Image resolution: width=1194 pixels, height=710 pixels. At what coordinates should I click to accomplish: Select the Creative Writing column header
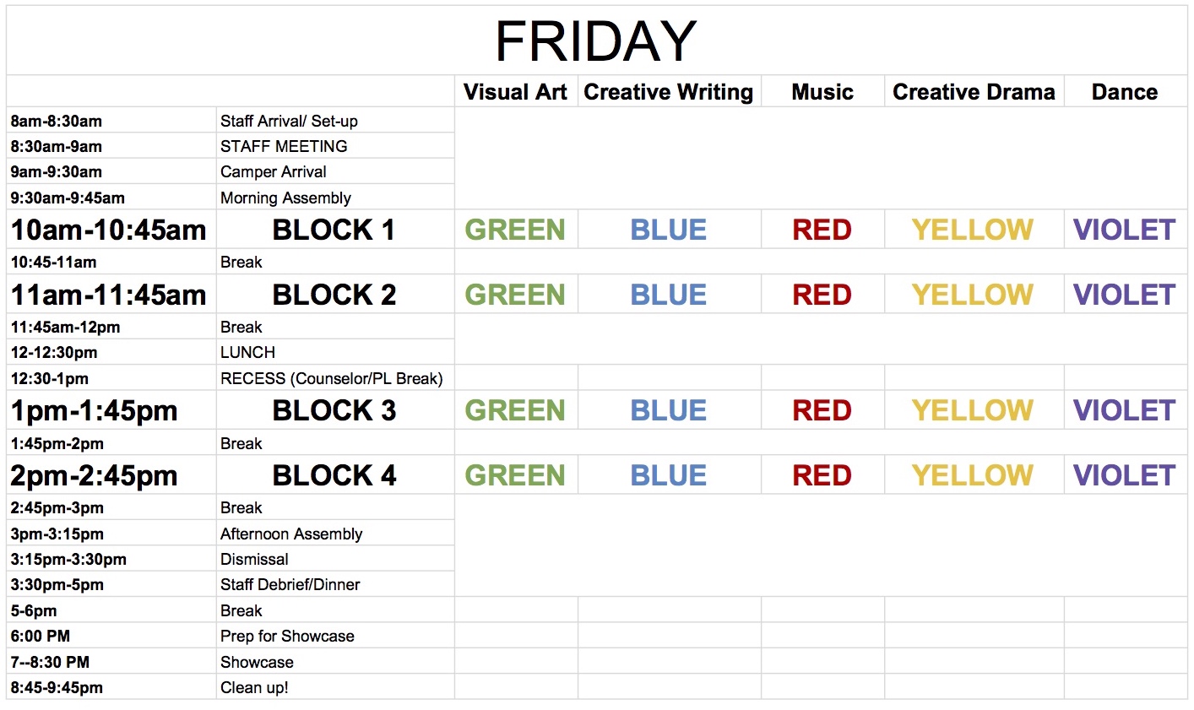pos(669,92)
